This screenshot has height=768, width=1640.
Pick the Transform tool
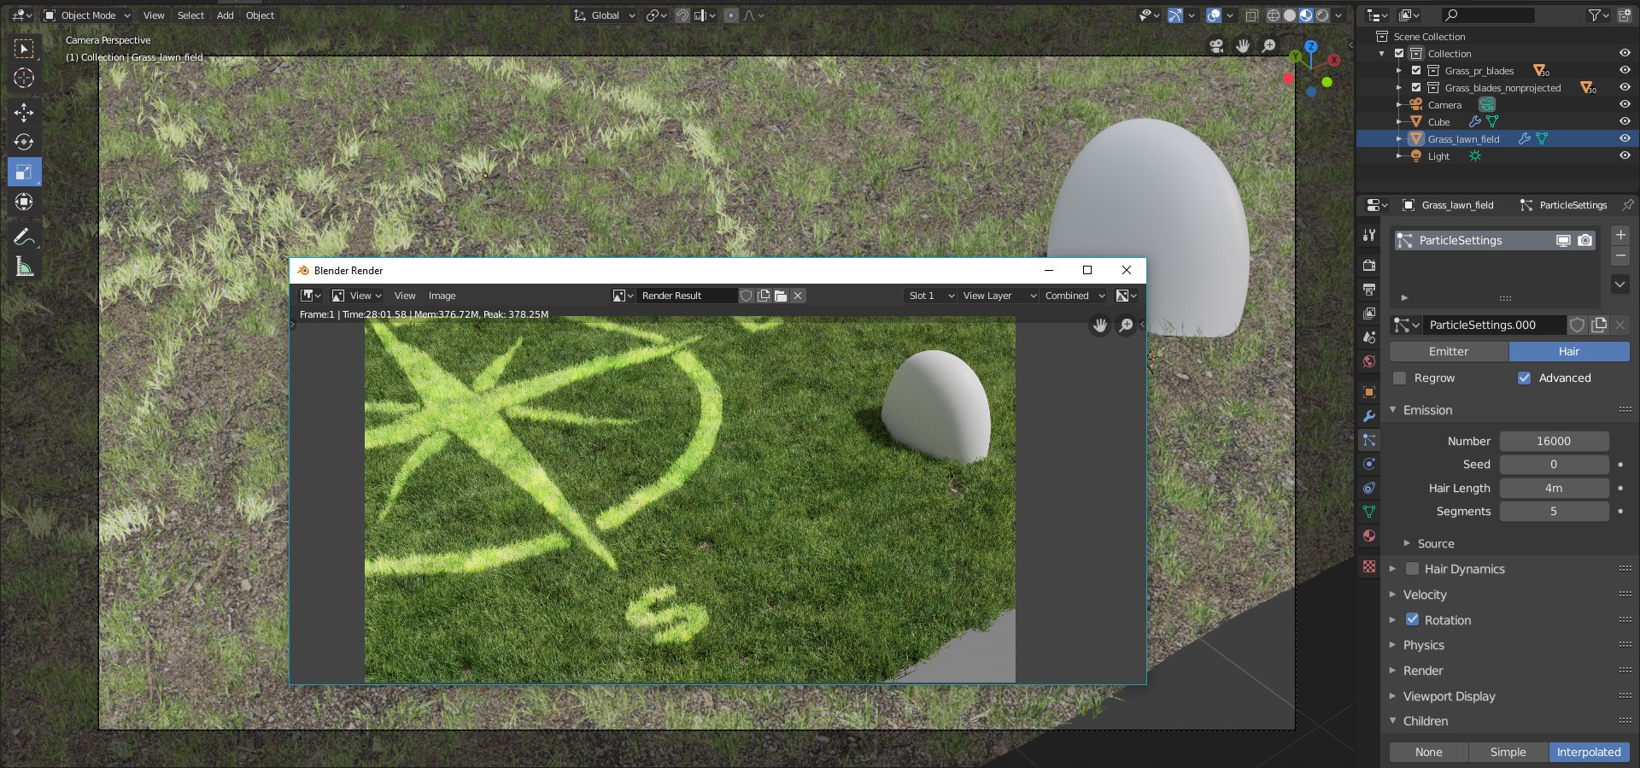[24, 202]
